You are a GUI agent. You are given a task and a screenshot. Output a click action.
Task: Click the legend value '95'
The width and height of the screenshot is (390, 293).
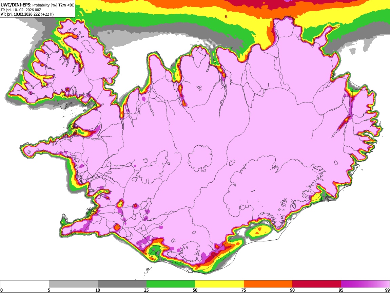click(341, 290)
